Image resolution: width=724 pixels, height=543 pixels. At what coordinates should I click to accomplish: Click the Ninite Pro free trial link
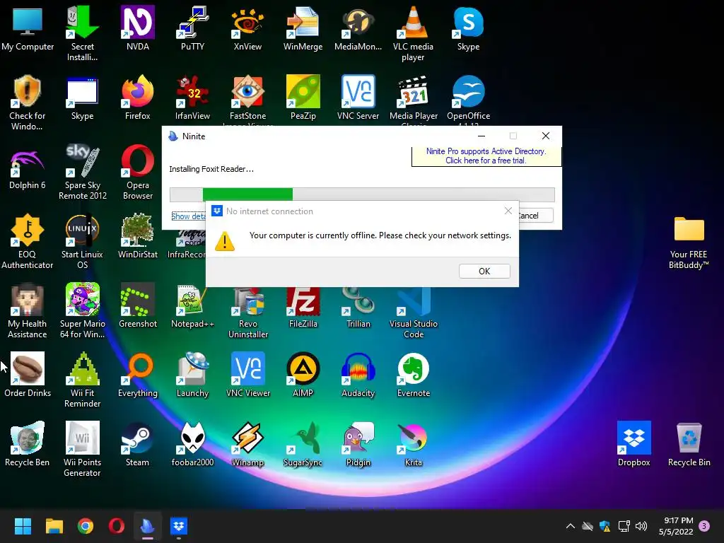pyautogui.click(x=486, y=156)
